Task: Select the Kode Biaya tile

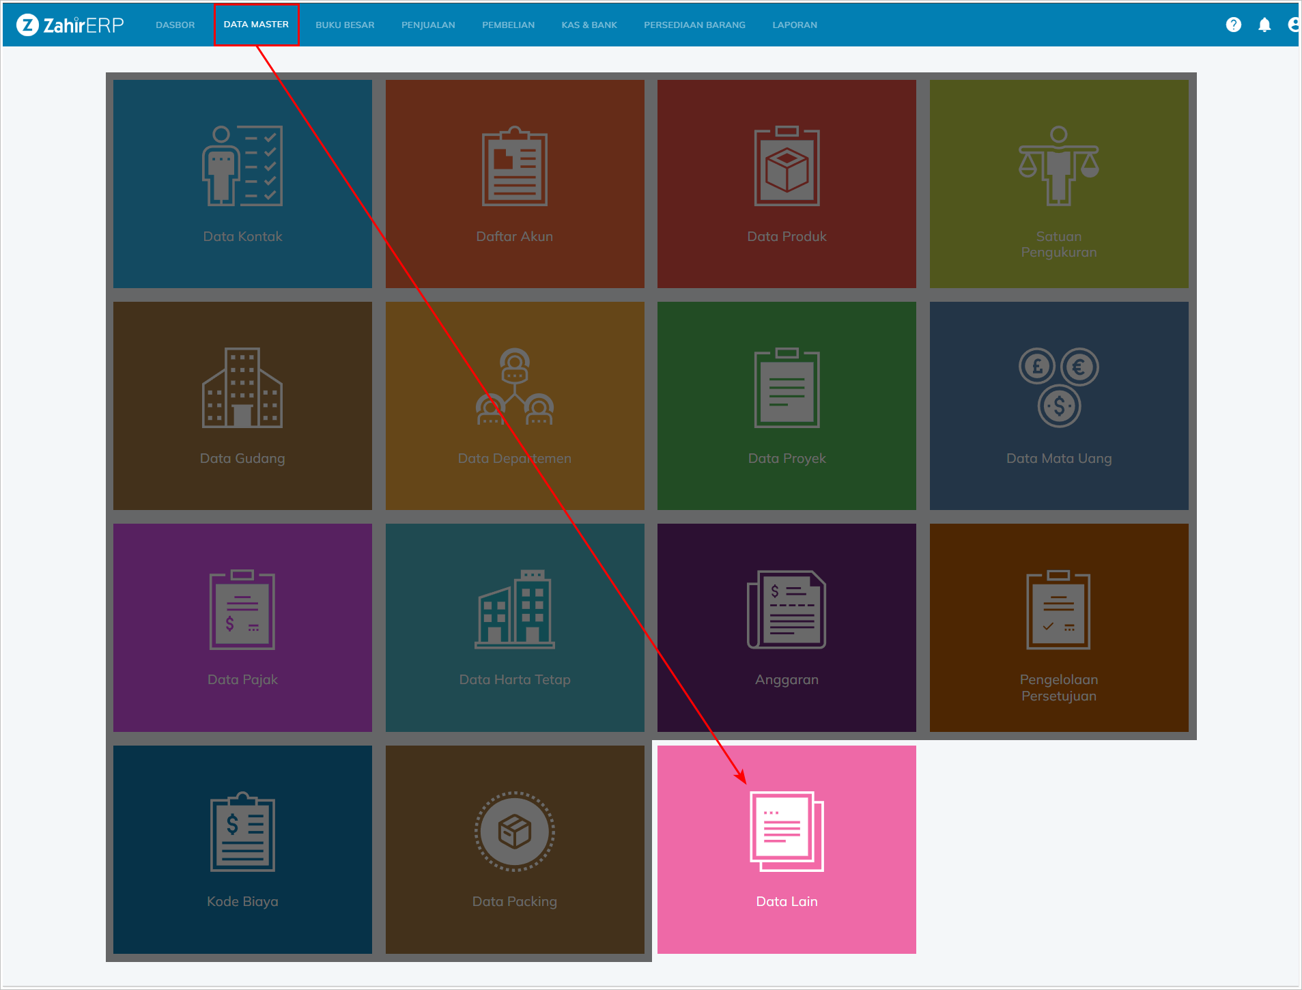Action: coord(242,849)
